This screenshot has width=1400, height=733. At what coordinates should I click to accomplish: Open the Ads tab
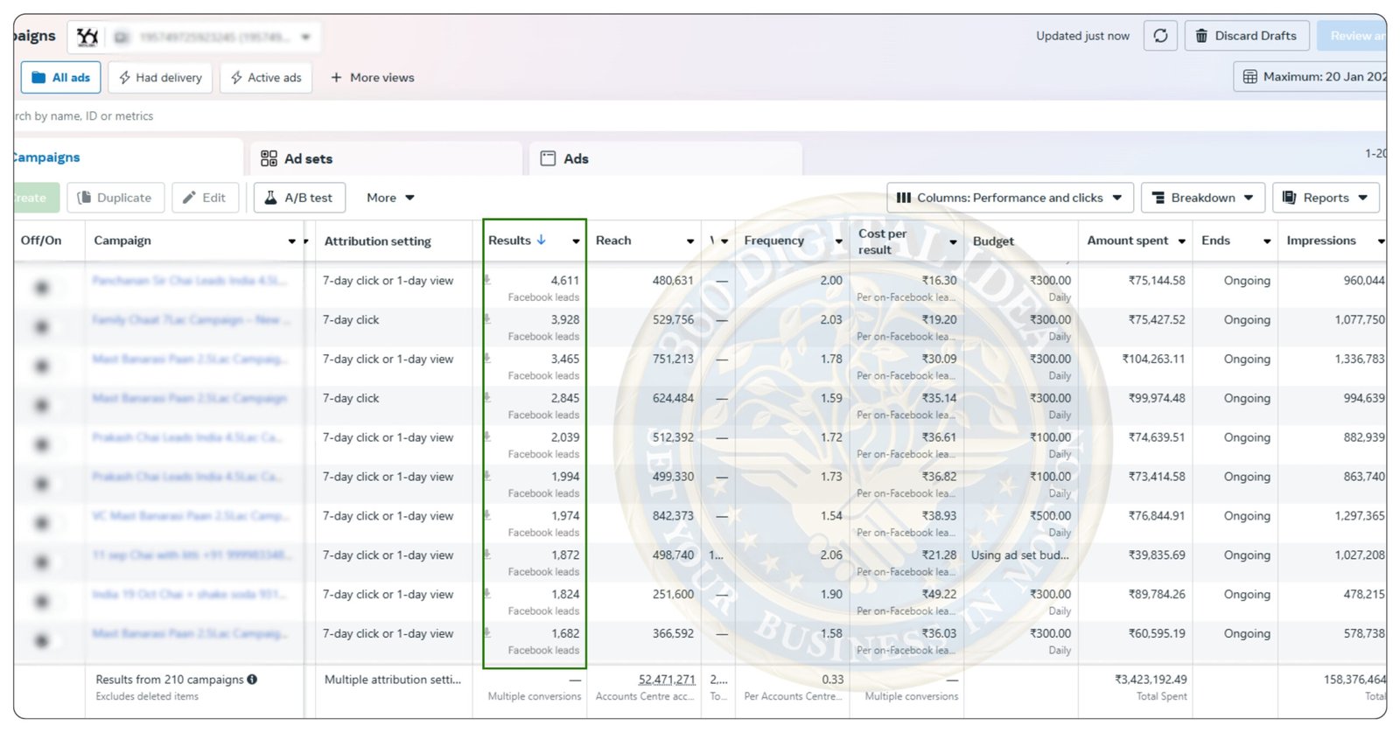click(565, 159)
